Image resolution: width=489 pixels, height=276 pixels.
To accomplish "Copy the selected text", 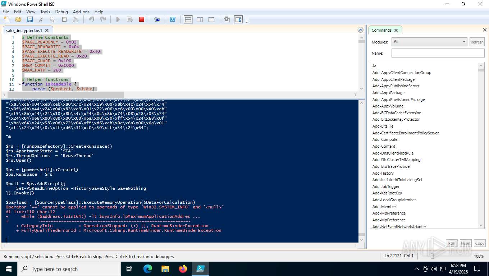I will [52, 19].
